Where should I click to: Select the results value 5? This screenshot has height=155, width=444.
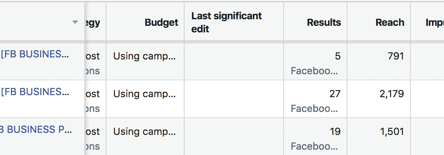338,56
